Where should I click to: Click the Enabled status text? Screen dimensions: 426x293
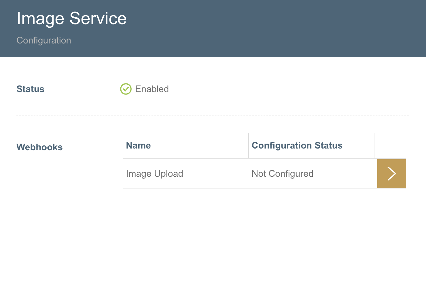click(x=152, y=89)
